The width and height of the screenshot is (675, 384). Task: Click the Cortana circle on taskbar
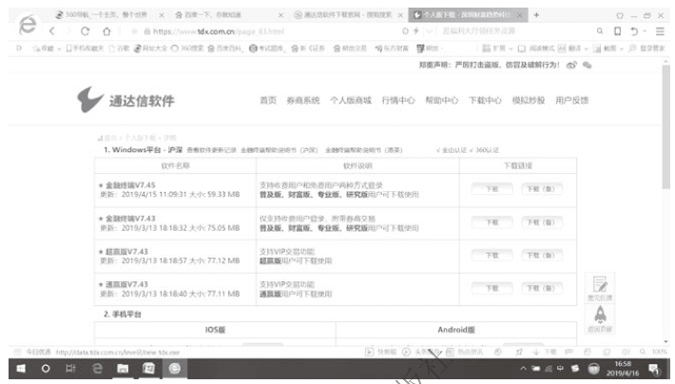tap(46, 369)
